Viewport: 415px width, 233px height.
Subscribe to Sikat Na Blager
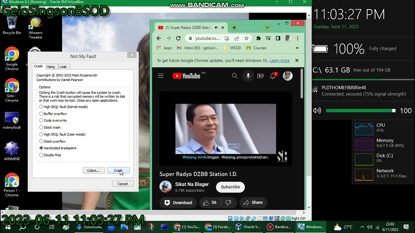[x=231, y=187]
